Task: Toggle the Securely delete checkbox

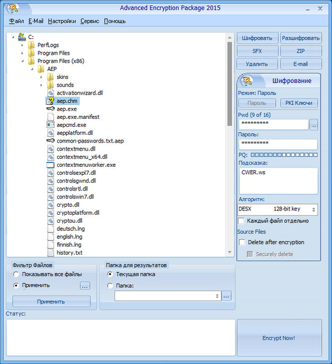Action: 249,254
